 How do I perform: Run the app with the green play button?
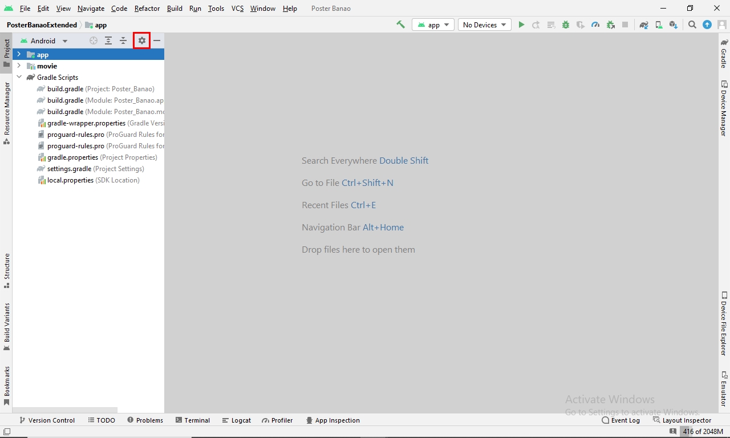[x=521, y=25]
